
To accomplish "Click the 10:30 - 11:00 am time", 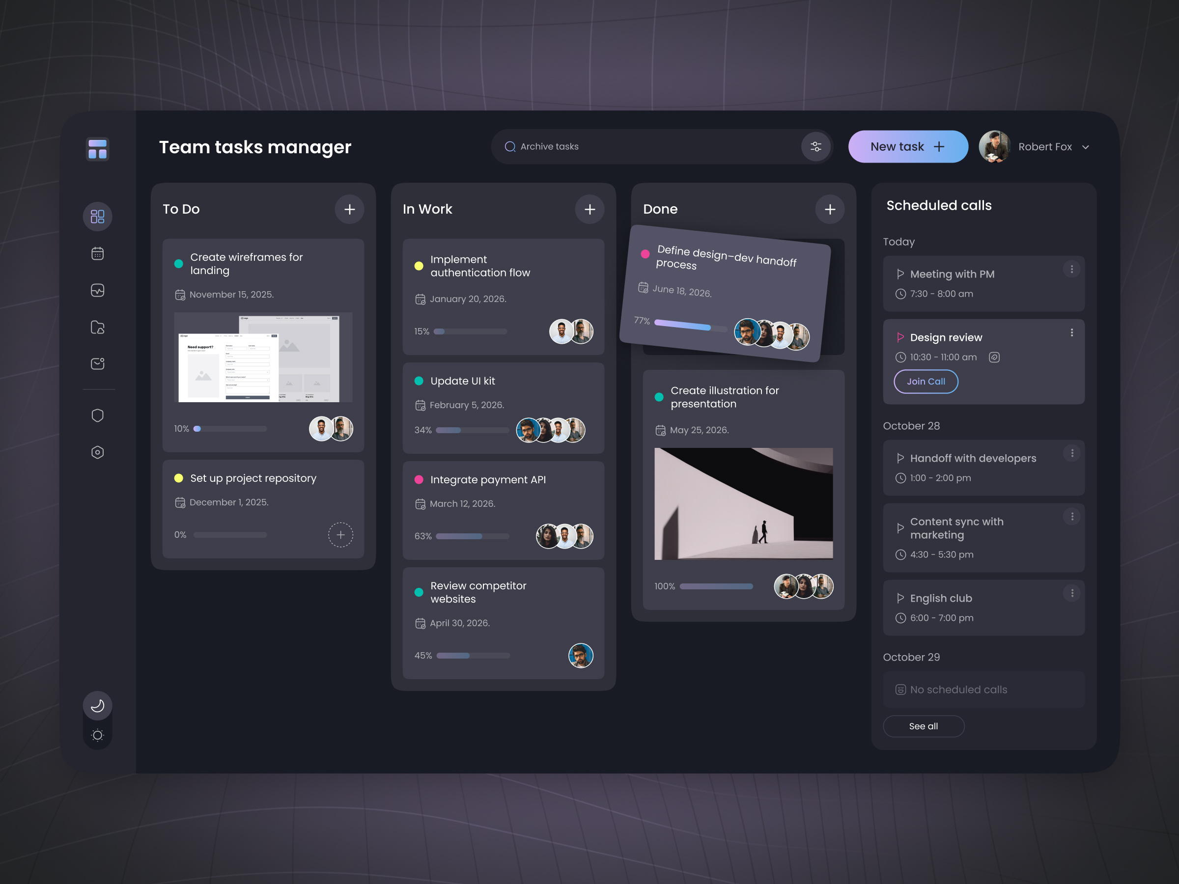I will (x=943, y=358).
